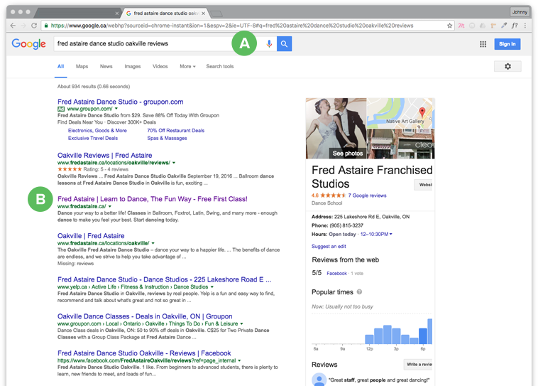The height and width of the screenshot is (386, 538).
Task: Open the Learn to Dance, The Fun Way result
Action: (153, 199)
